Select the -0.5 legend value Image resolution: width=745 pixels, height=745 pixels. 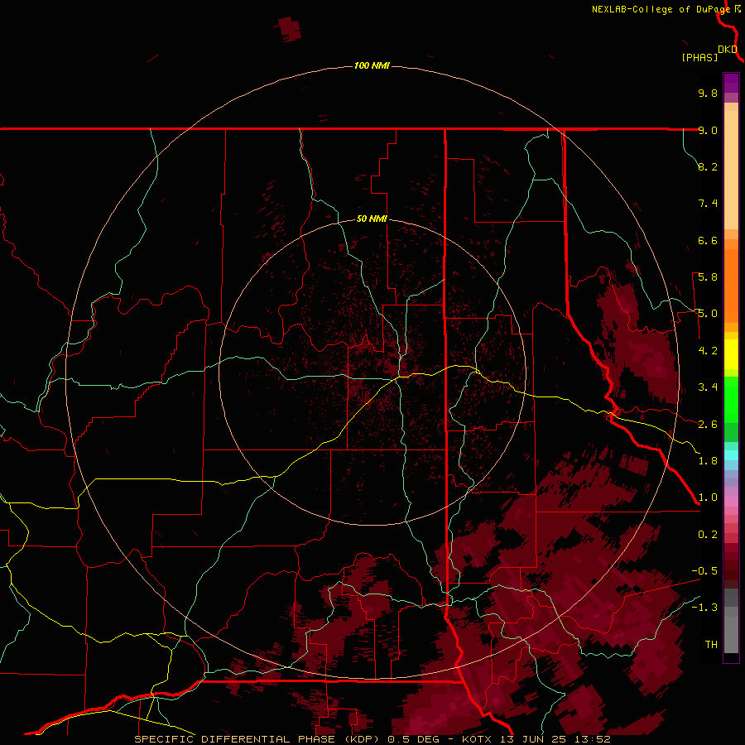click(x=704, y=571)
